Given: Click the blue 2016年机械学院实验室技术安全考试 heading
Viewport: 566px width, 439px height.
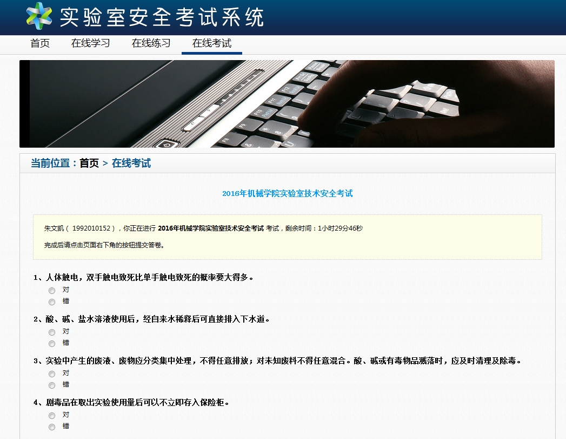Looking at the screenshot, I should click(287, 193).
